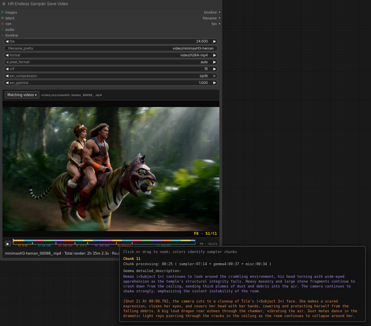Click the [Shot 2] orange description paragraph
The height and width of the screenshot is (326, 371).
240,309
